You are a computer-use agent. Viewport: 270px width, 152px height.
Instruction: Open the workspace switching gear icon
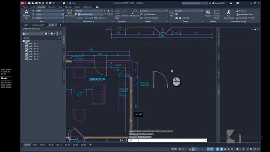pyautogui.click(x=238, y=149)
